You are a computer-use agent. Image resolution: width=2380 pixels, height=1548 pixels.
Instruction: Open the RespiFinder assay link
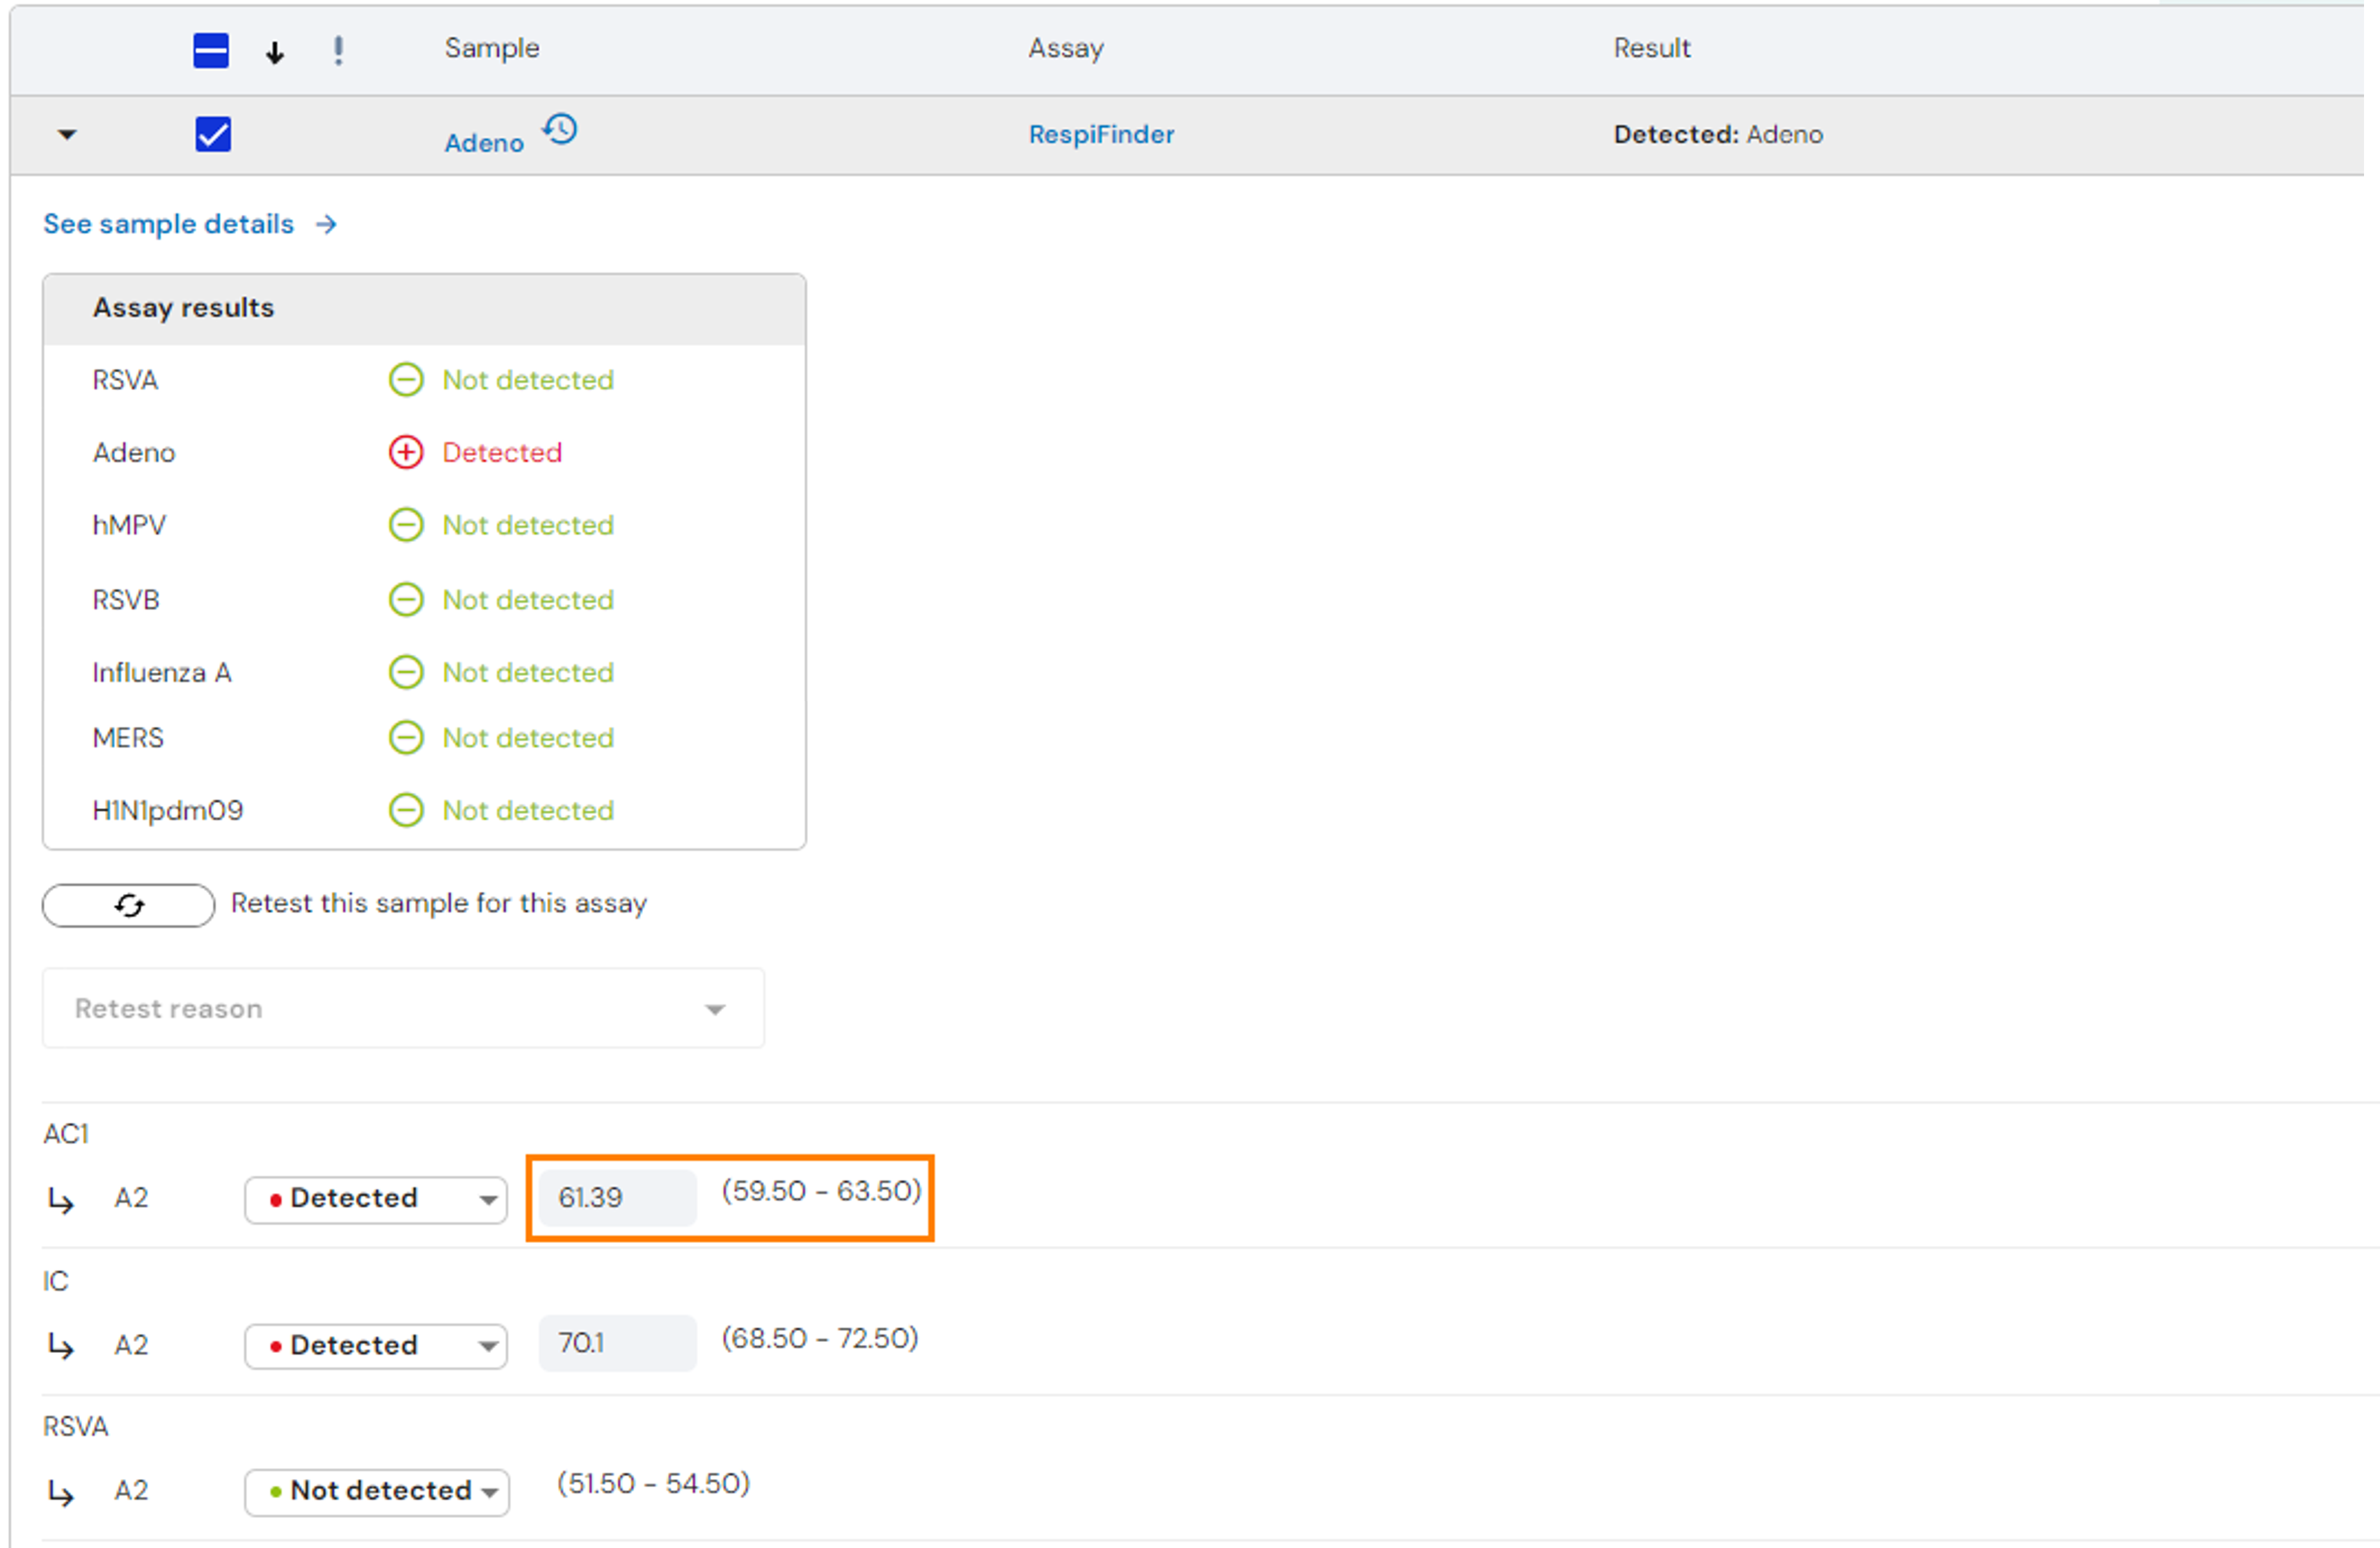pos(1102,134)
